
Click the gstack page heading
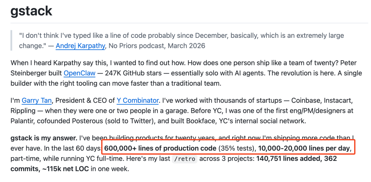click(31, 11)
